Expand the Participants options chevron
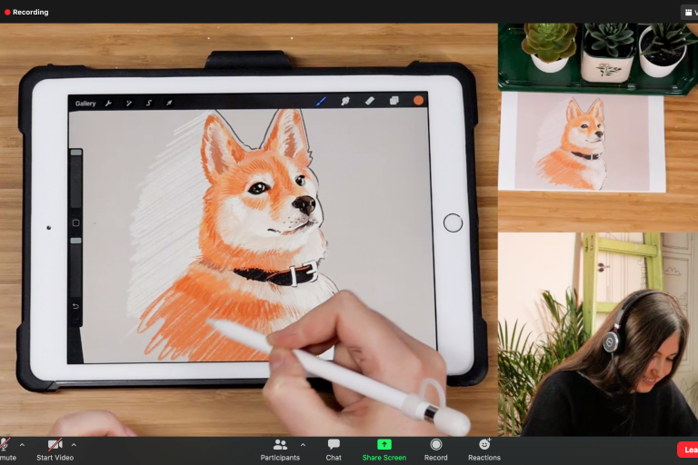This screenshot has height=465, width=698. [x=303, y=445]
